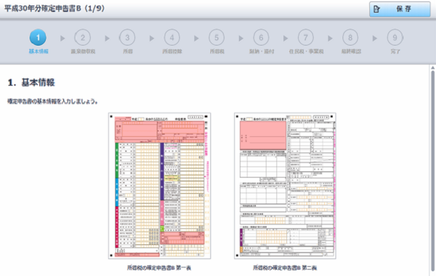Select step 1 基本情報 circle

38,37
